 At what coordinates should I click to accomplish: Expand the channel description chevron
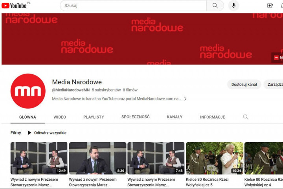[186, 99]
